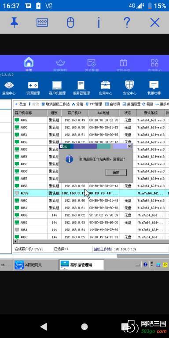Click PNP管理 toolbar button
This screenshot has height=338, width=169.
pos(94,104)
